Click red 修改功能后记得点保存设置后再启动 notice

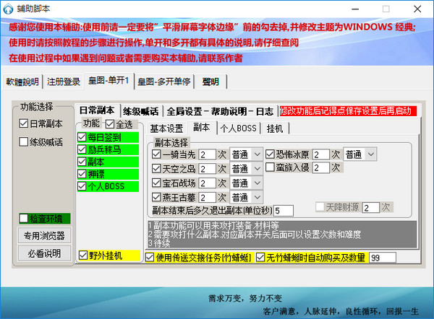(x=348, y=111)
